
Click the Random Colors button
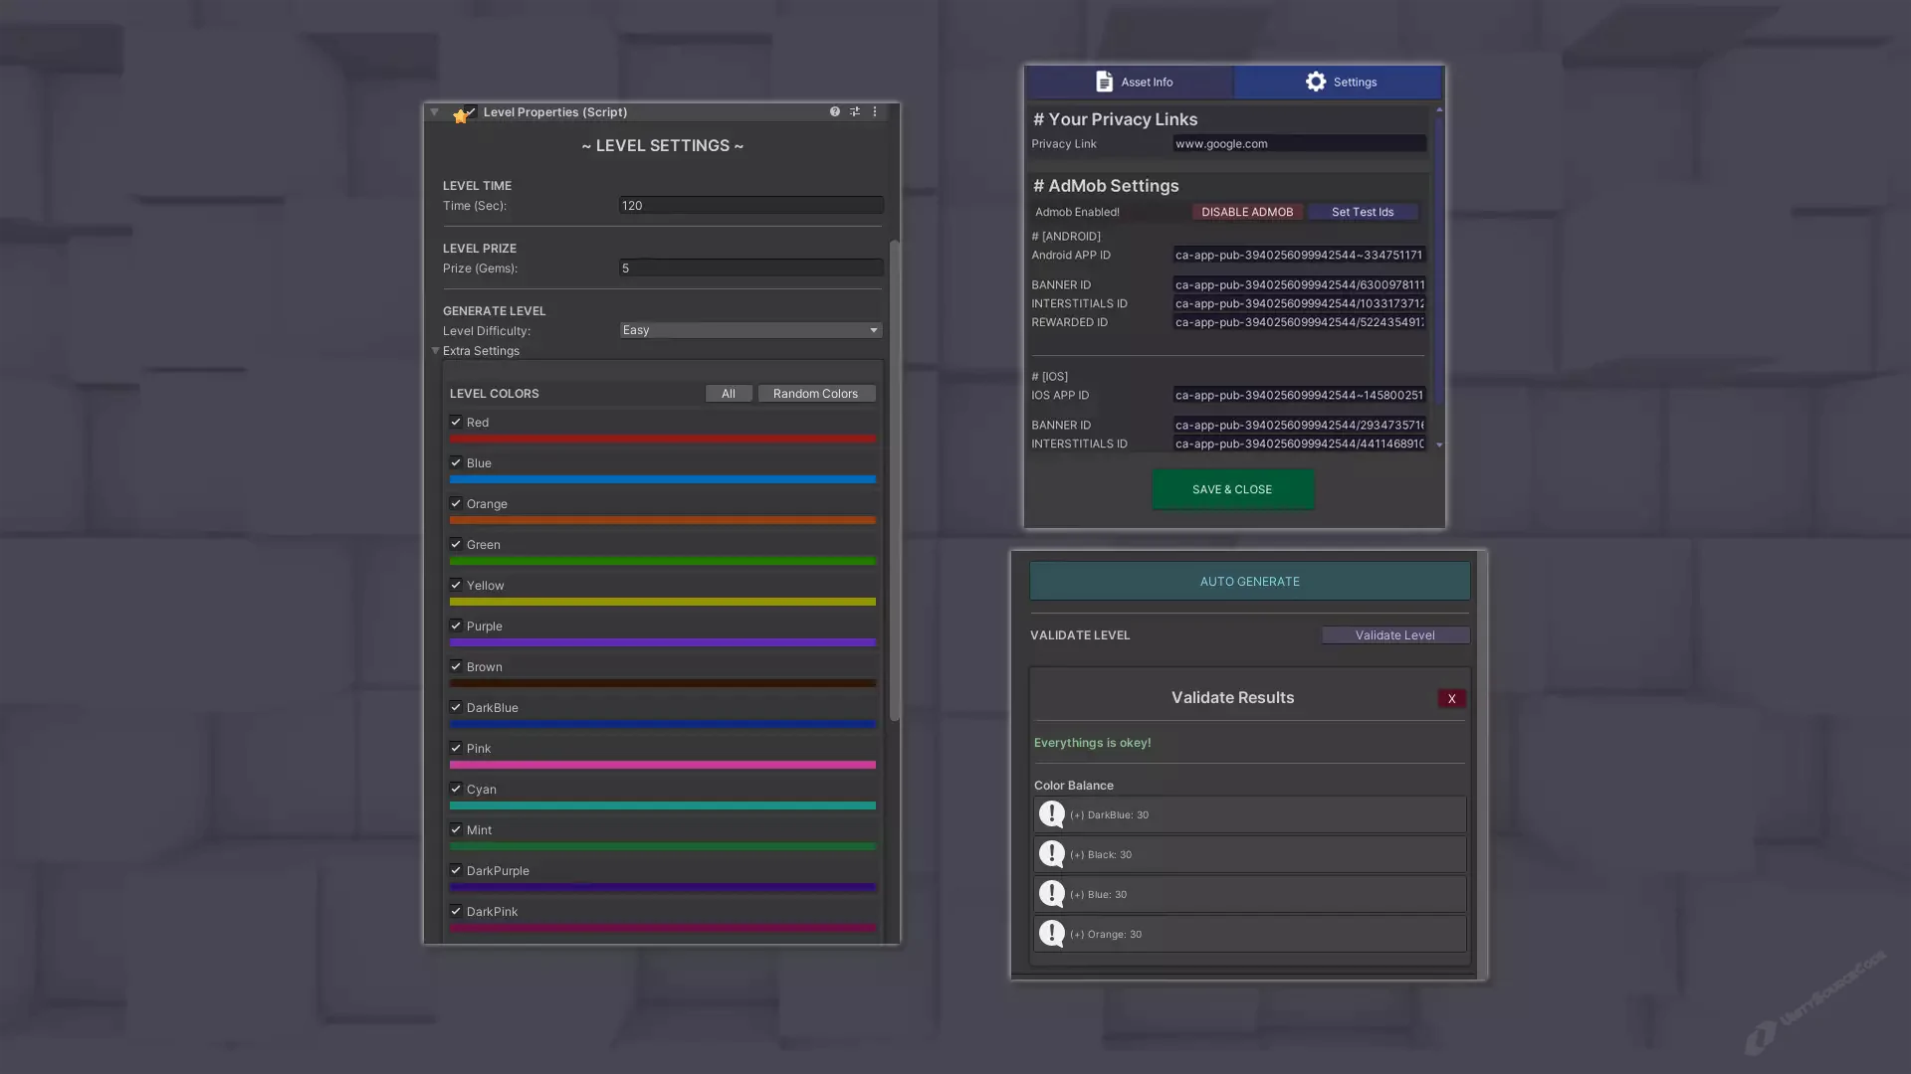point(815,394)
